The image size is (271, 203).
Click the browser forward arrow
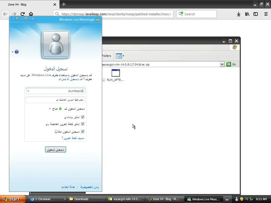14,14
